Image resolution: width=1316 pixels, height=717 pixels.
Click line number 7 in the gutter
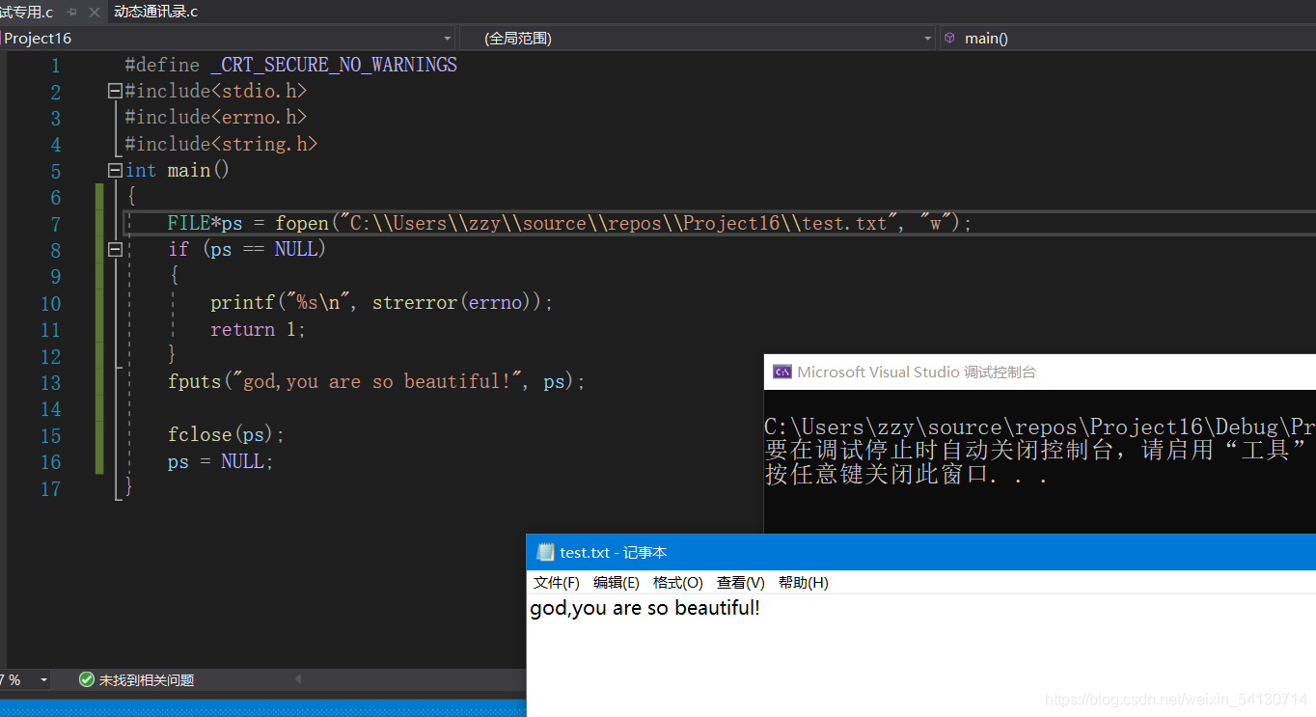pyautogui.click(x=55, y=224)
